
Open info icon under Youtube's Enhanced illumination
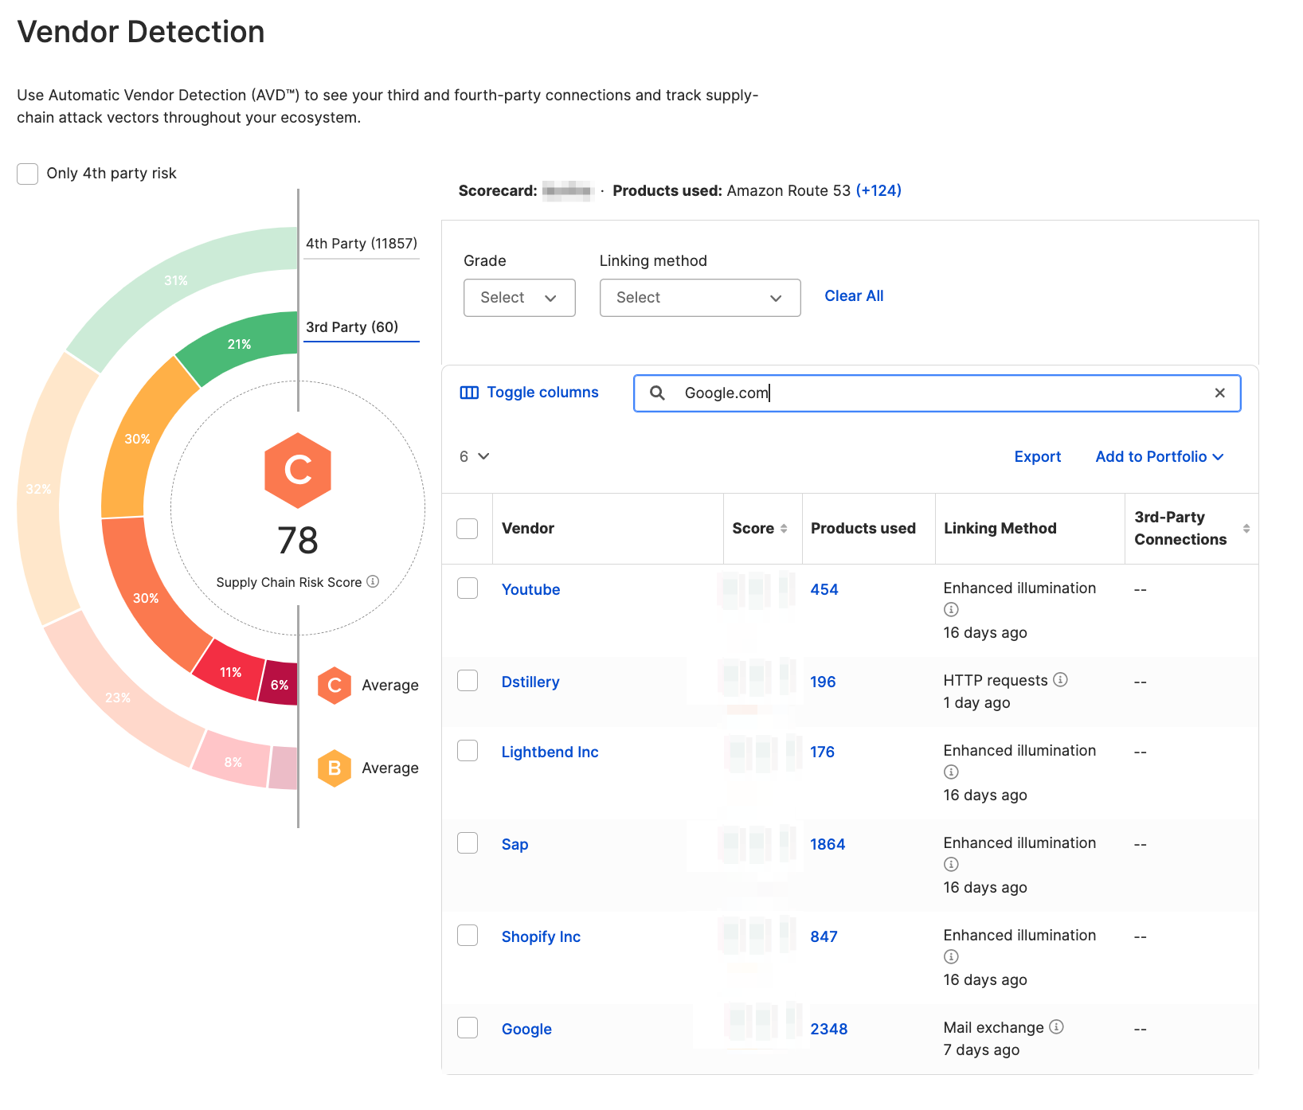pyautogui.click(x=951, y=610)
